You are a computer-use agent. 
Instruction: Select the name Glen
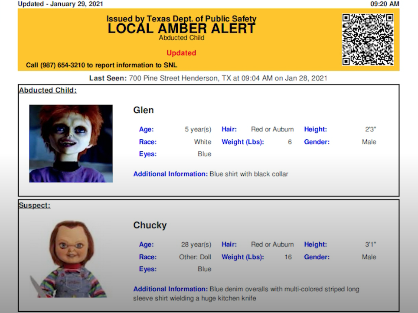pyautogui.click(x=144, y=110)
